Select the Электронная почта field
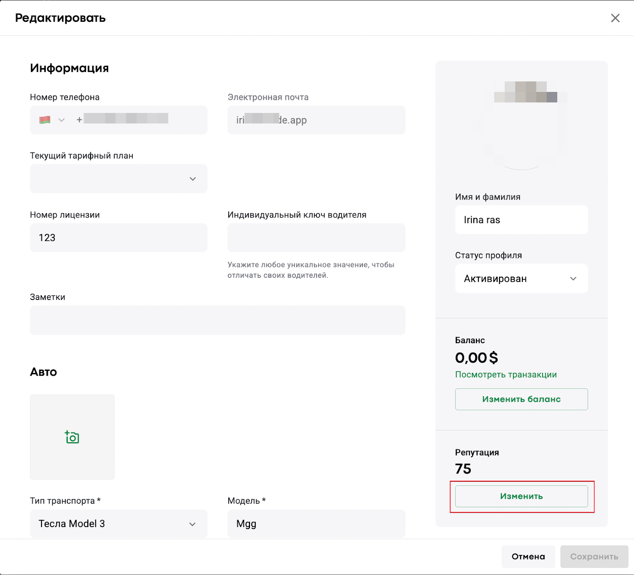 [316, 120]
